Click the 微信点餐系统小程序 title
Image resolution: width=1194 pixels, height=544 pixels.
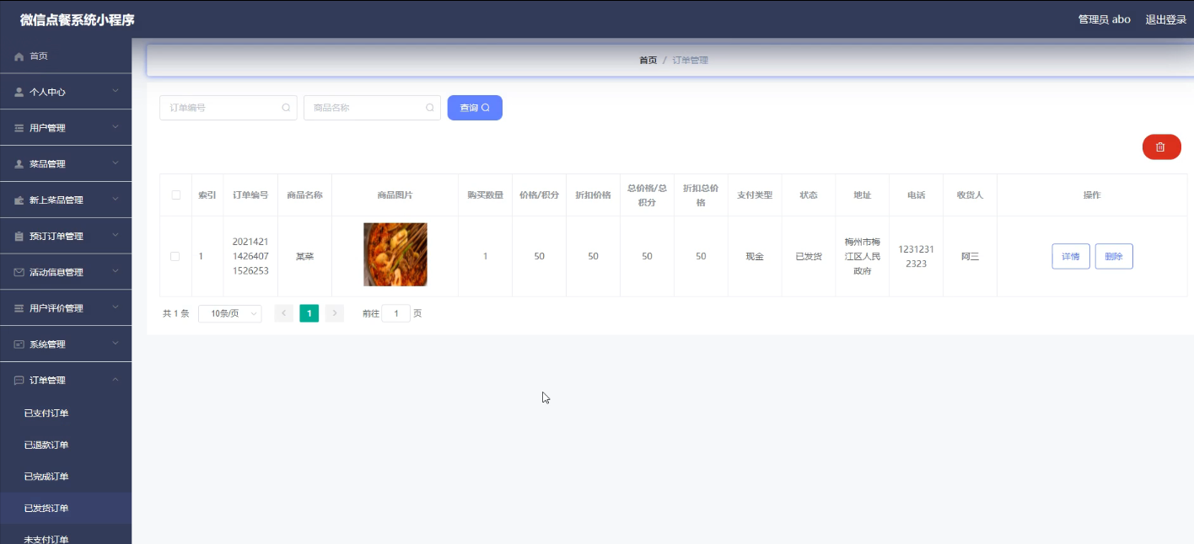coord(78,19)
